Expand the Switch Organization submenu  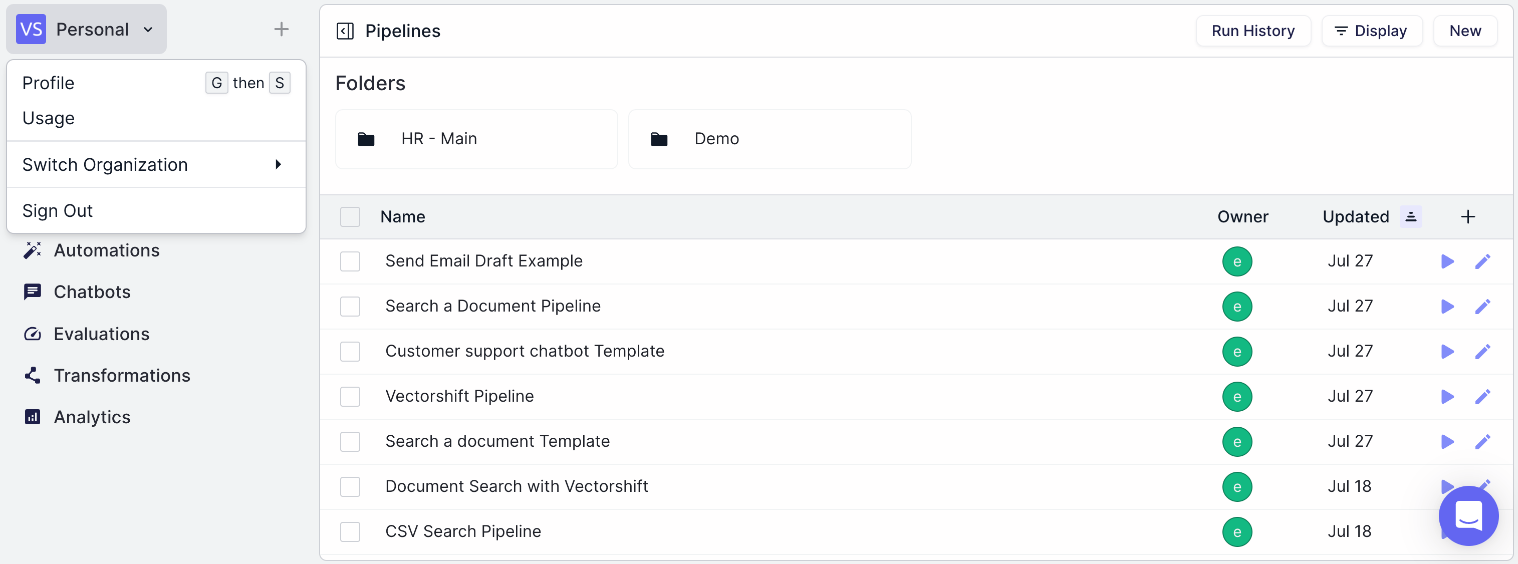pyautogui.click(x=156, y=164)
